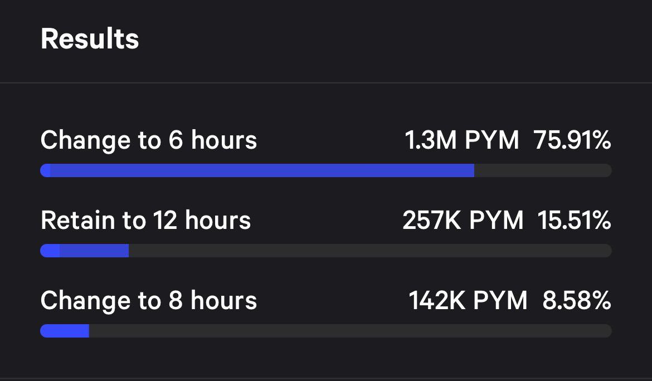Click the 15.51% result percentage
Viewport: 652px width, 381px height.
click(x=574, y=221)
